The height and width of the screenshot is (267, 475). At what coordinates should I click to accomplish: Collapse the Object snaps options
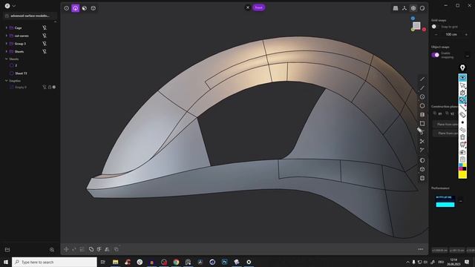pos(468,56)
